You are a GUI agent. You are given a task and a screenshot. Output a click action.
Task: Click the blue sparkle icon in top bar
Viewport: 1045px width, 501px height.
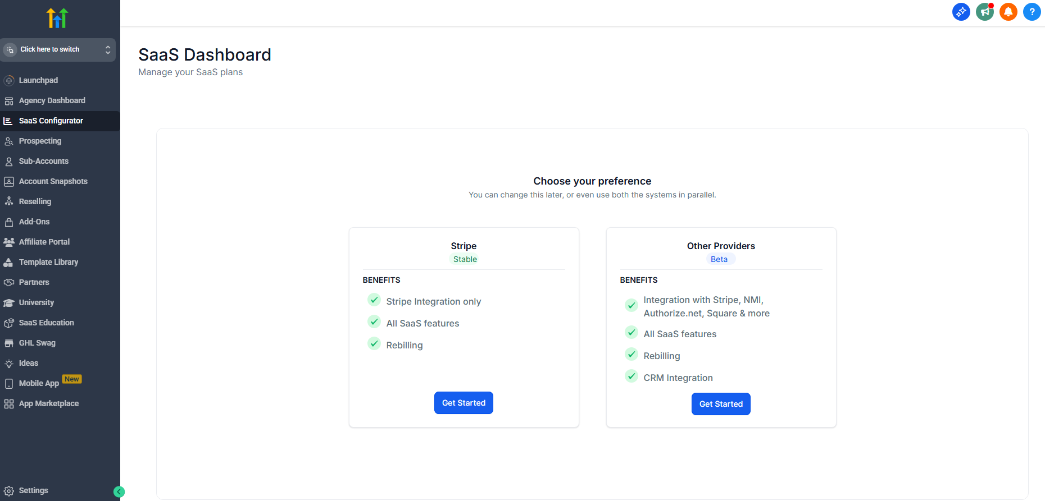click(x=961, y=12)
